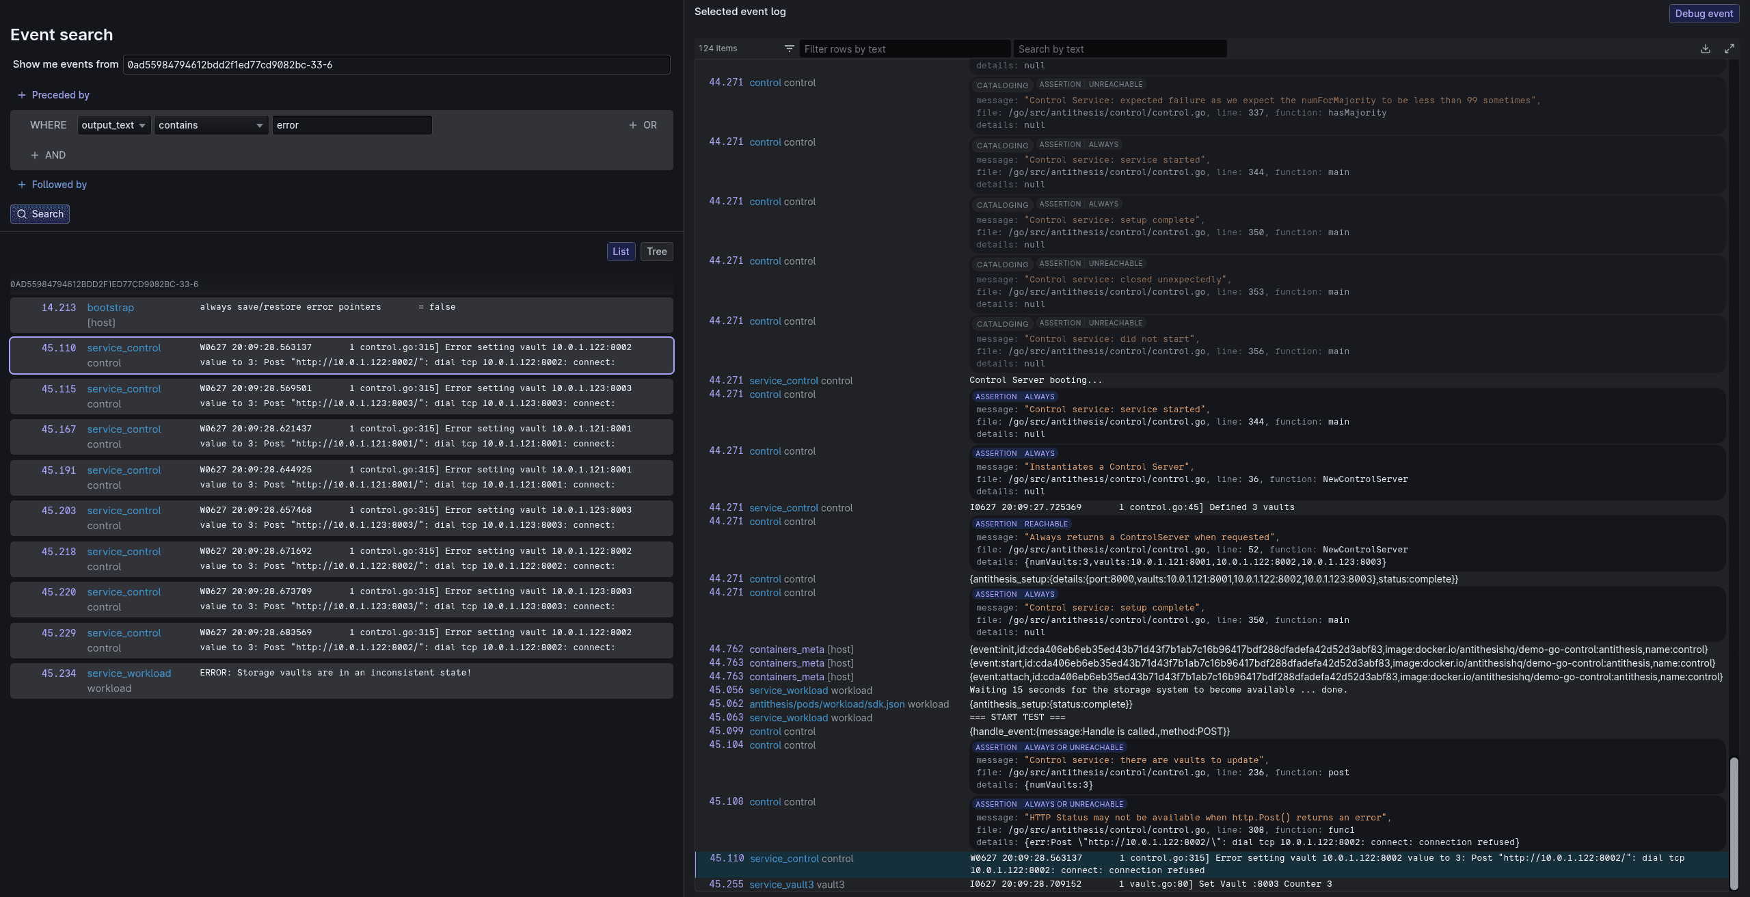
Task: Click 'closed unexpectedly' assertion message
Action: click(x=1127, y=280)
